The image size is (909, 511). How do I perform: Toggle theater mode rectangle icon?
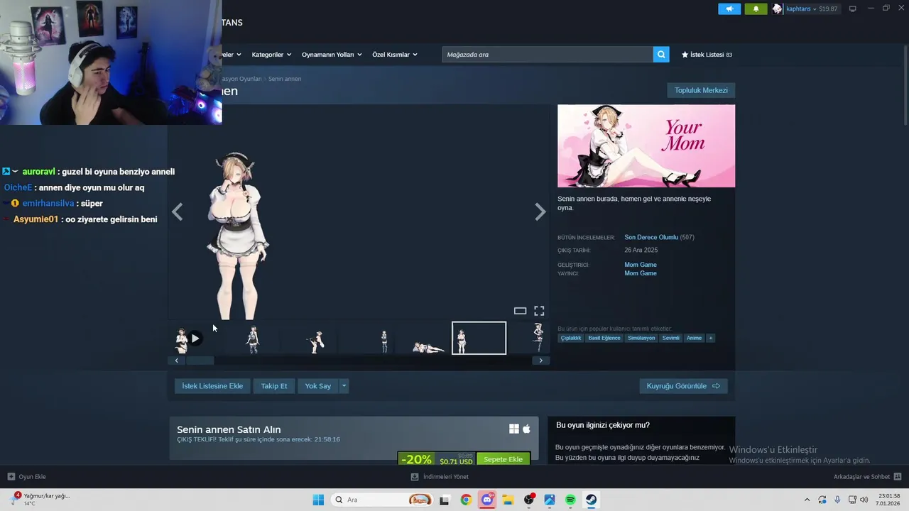coord(520,311)
